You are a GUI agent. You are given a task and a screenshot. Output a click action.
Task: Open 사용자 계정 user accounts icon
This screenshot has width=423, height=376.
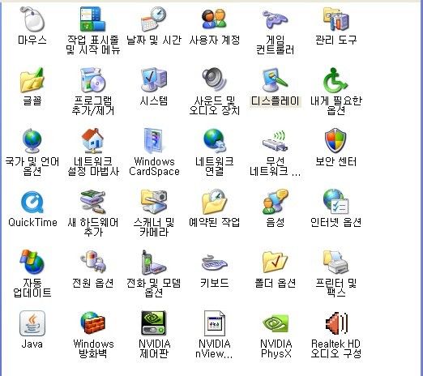click(215, 19)
